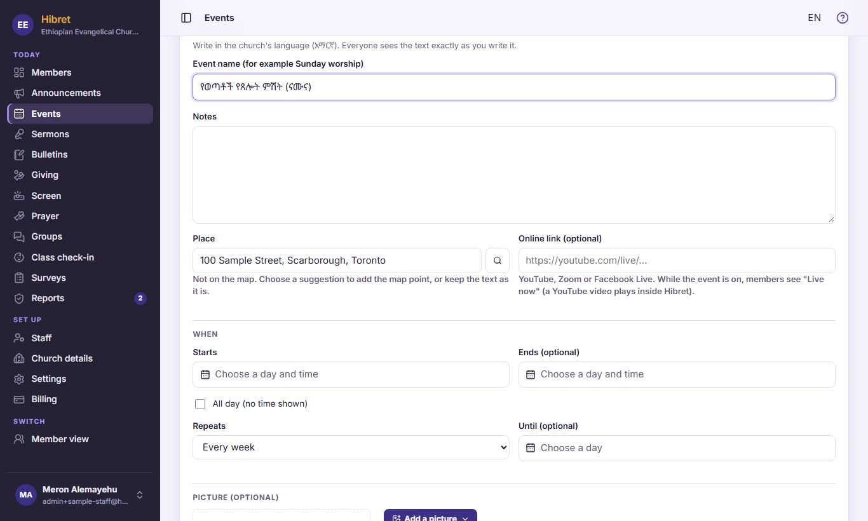The height and width of the screenshot is (521, 868).
Task: Open the Until day picker
Action: point(677,448)
